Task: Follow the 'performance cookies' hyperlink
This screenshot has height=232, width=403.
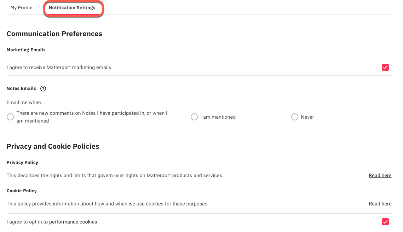Action: pyautogui.click(x=73, y=222)
